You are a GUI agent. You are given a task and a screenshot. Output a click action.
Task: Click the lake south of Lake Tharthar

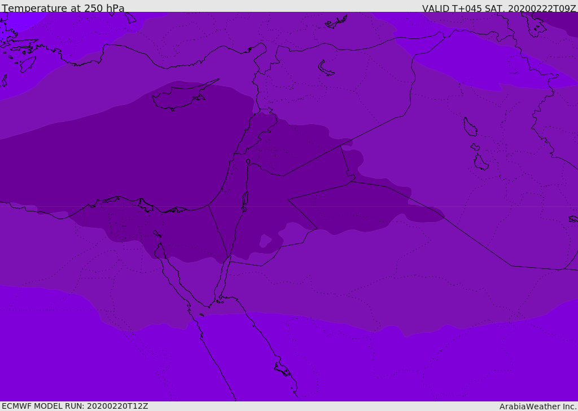[480, 162]
